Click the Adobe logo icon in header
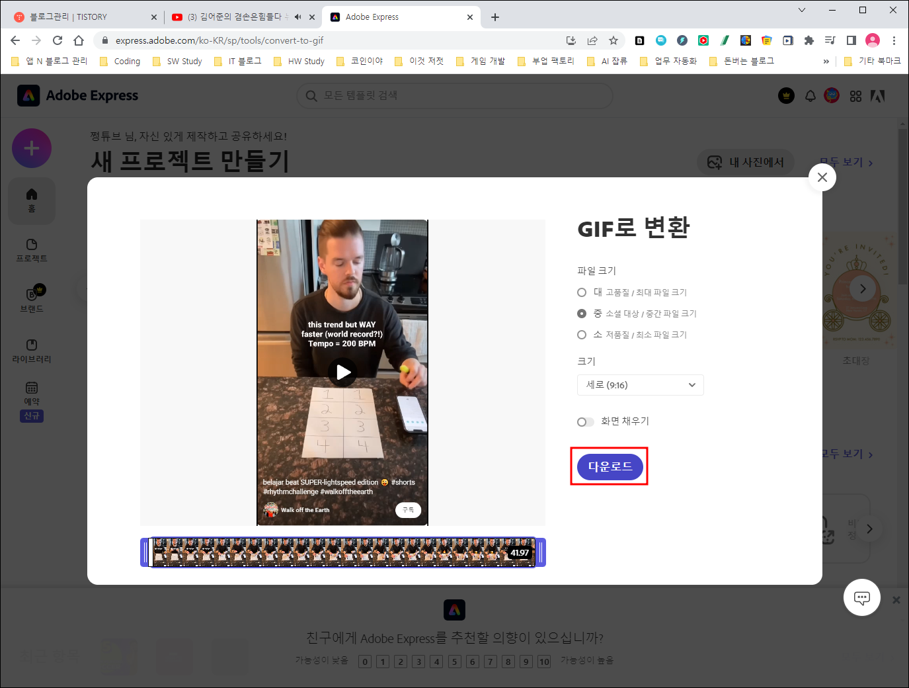909x688 pixels. coord(878,97)
